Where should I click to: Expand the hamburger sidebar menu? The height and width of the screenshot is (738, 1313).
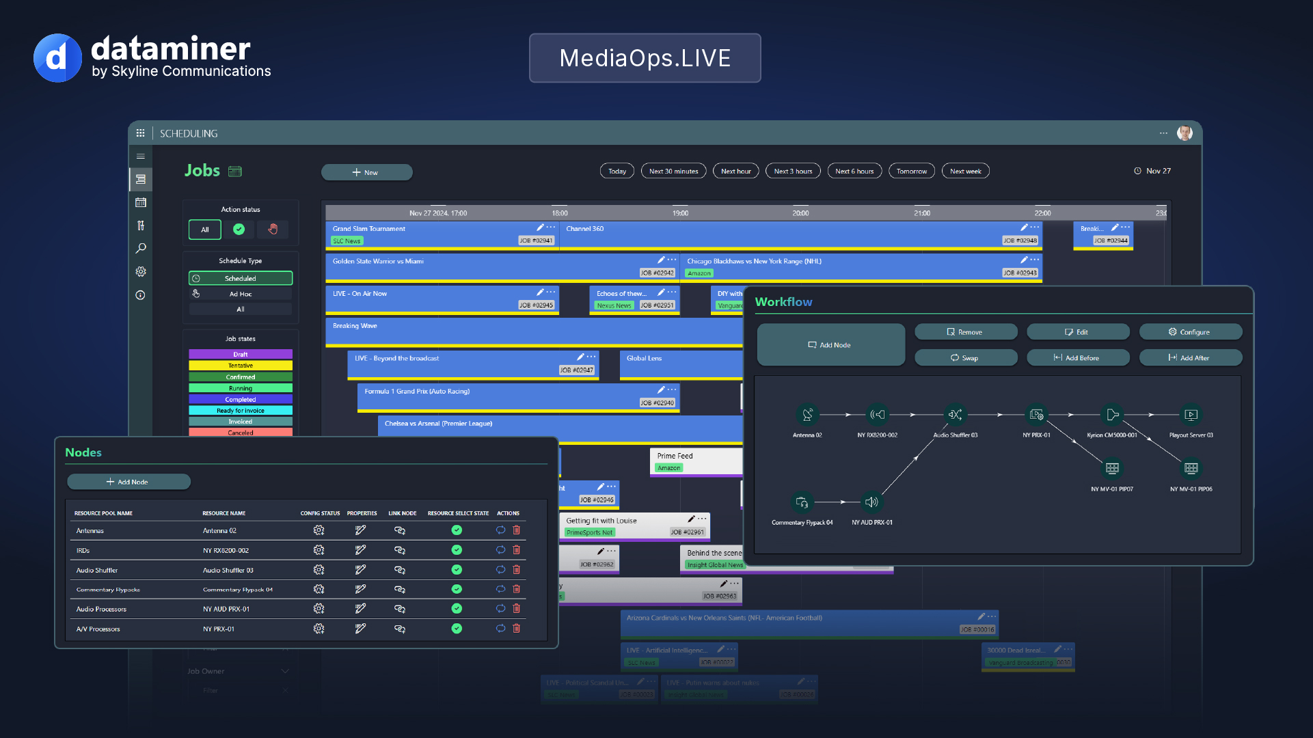pyautogui.click(x=141, y=156)
